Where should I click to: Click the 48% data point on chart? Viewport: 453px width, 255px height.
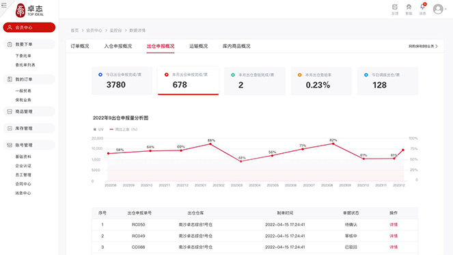(x=241, y=161)
